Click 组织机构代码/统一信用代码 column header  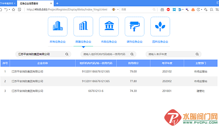[x=96, y=63]
